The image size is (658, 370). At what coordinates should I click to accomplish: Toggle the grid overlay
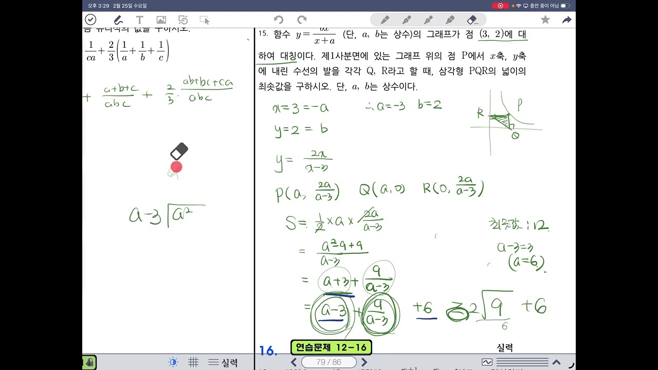point(193,362)
